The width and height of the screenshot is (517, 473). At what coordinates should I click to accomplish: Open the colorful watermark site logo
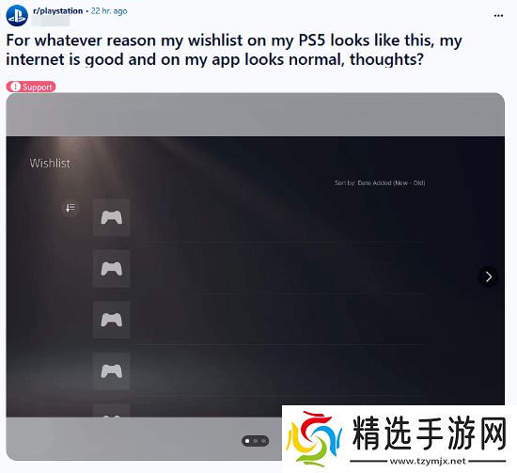tap(313, 439)
